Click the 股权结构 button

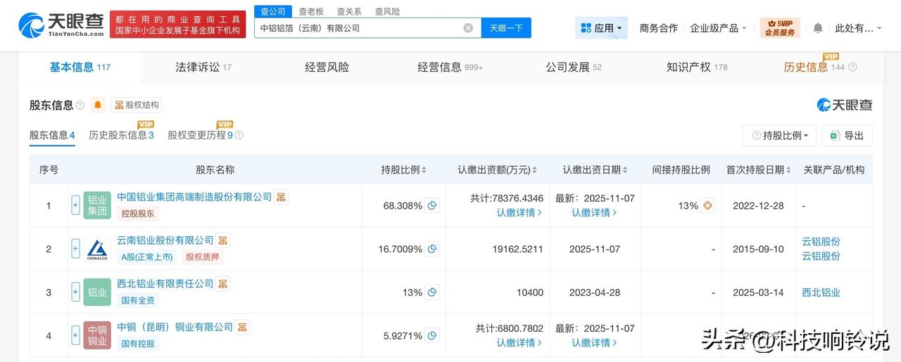click(x=137, y=105)
